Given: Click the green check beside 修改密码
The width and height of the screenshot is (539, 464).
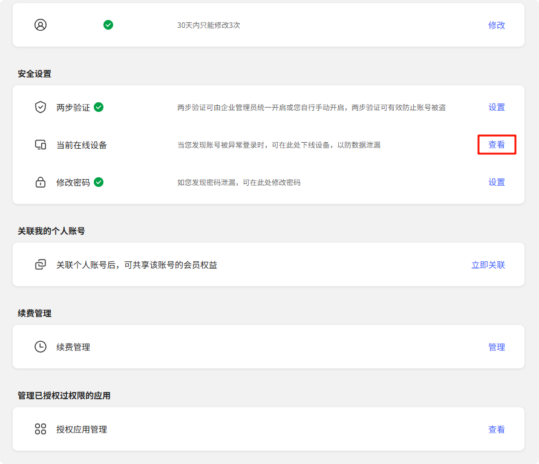Looking at the screenshot, I should pyautogui.click(x=99, y=182).
